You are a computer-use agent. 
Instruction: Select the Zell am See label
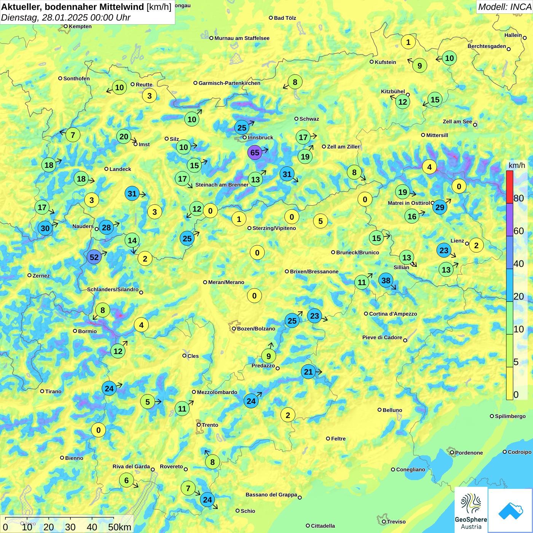457,121
